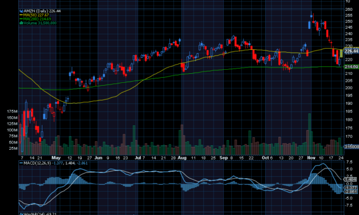Click the -2.861 MACD histogram value tag
This screenshot has width=359, height=215.
coord(351,192)
